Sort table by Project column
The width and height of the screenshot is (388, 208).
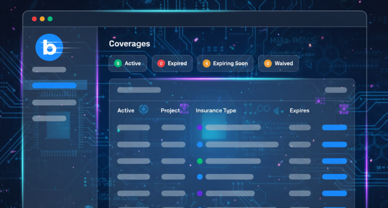tap(170, 110)
